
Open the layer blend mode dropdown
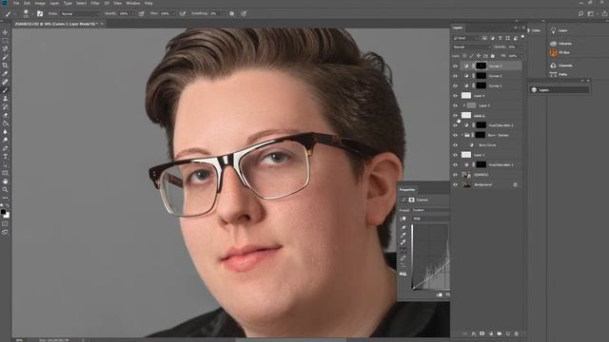(472, 47)
